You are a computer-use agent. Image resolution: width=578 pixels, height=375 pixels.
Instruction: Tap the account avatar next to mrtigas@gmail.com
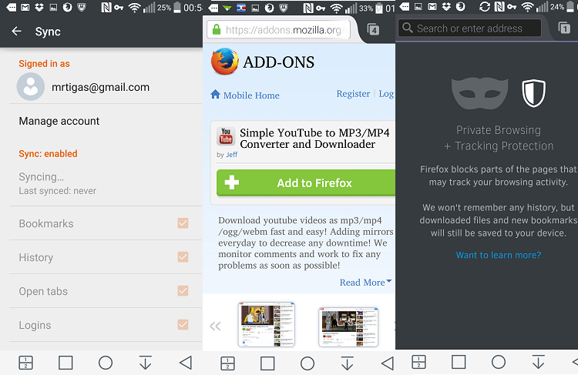31,87
